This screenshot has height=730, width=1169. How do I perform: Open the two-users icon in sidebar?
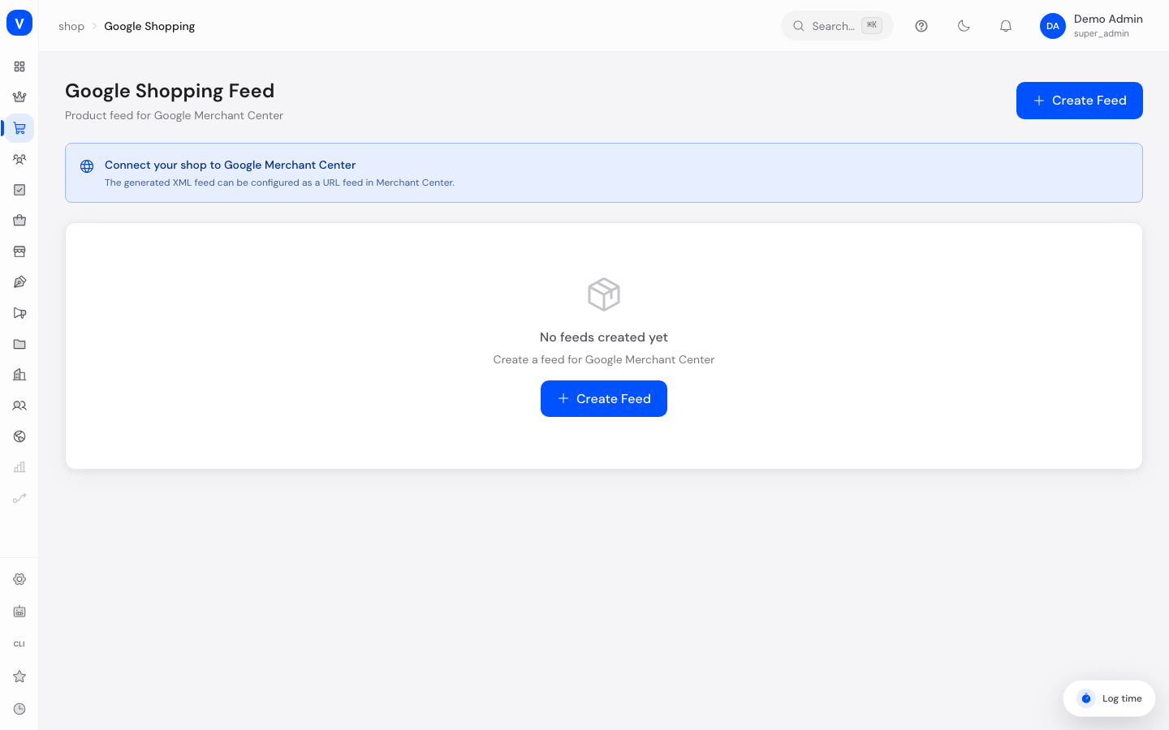coord(19,406)
